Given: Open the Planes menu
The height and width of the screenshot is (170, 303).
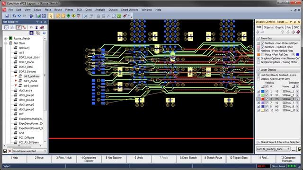Looking at the screenshot, I should [69, 9].
